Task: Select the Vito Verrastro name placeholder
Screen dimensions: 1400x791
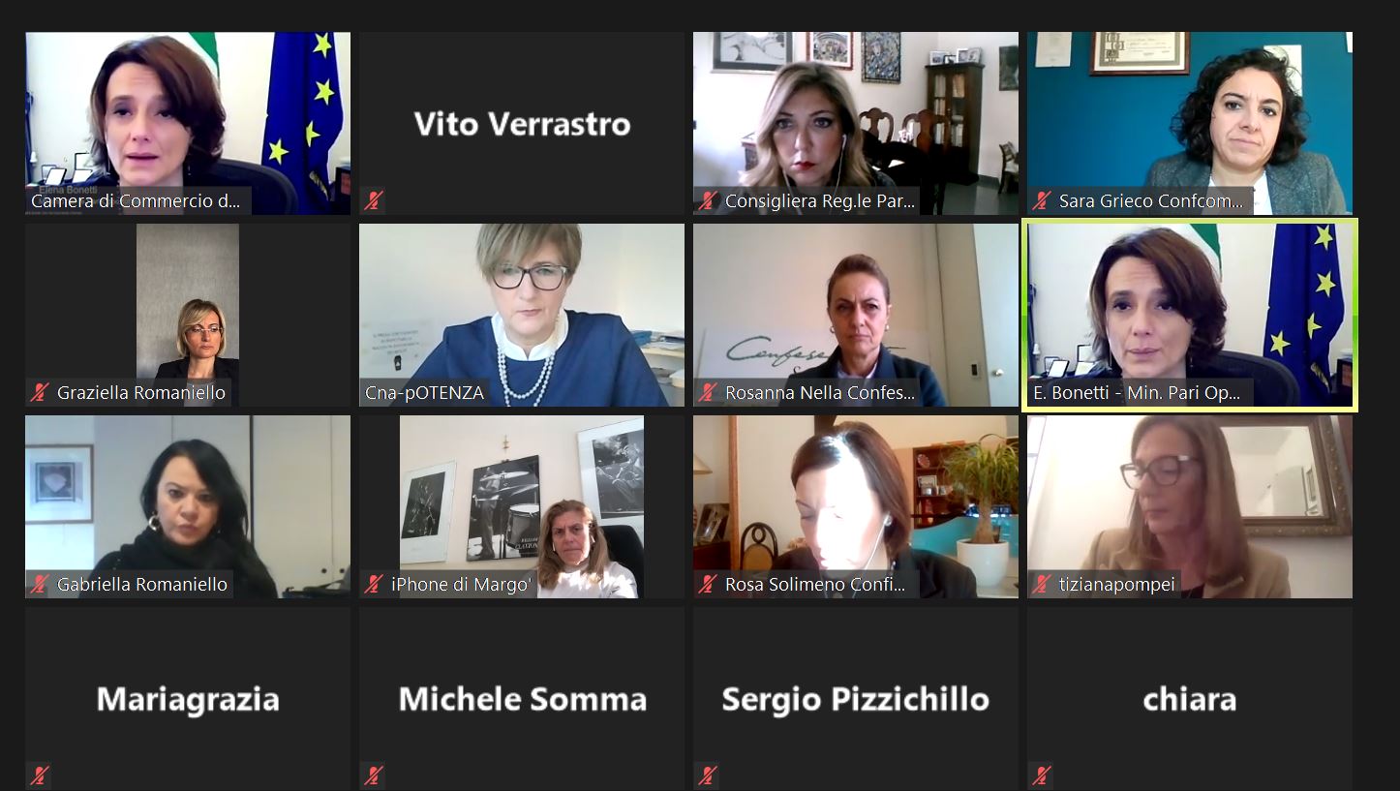Action: (x=522, y=124)
